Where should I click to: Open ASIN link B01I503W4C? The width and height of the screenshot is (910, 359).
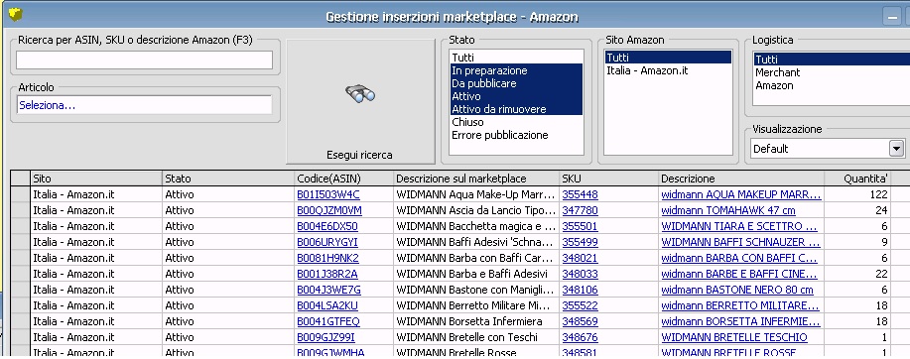pos(327,194)
